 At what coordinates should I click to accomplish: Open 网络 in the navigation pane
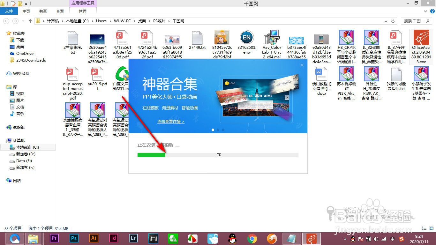coord(17,181)
